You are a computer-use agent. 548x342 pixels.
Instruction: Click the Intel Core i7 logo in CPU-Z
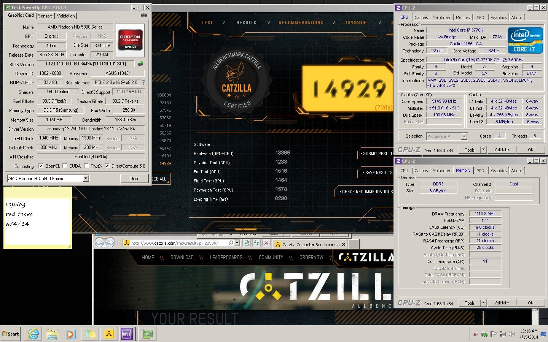(525, 40)
